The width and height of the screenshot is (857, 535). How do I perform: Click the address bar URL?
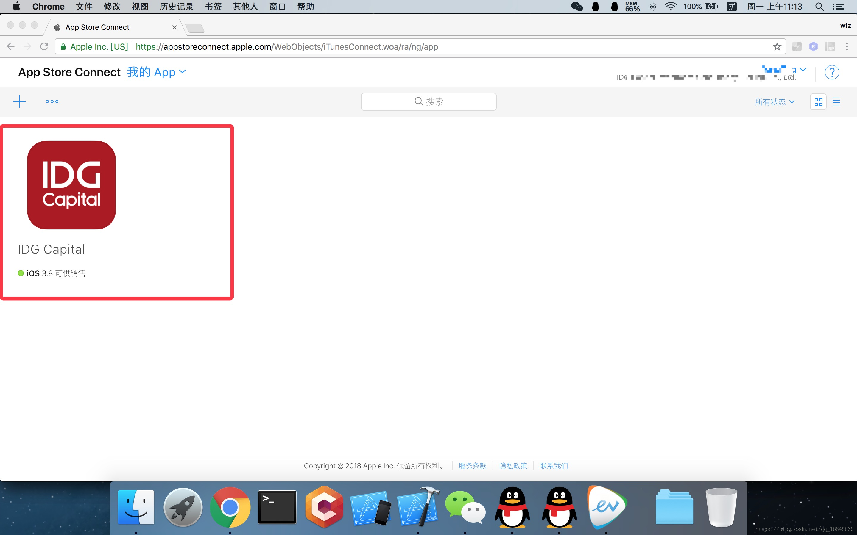(x=287, y=47)
